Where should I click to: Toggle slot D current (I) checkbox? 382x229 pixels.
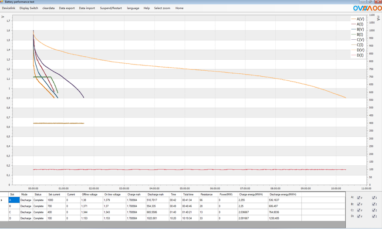tap(373, 216)
